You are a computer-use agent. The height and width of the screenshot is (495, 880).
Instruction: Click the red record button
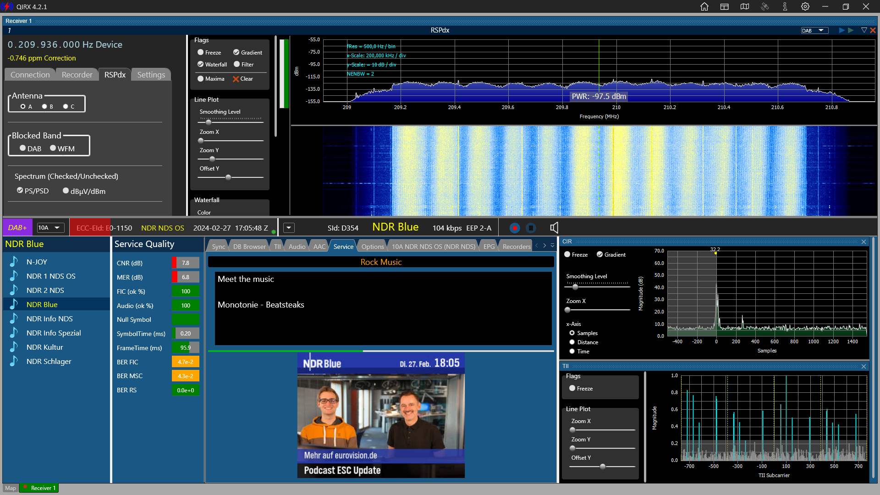515,228
